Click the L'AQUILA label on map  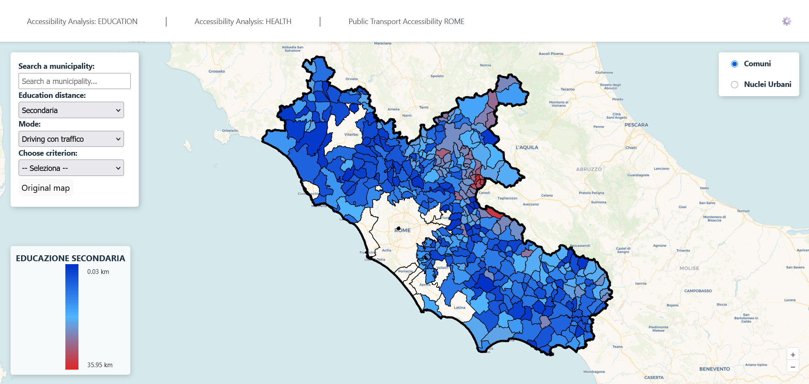tap(527, 147)
